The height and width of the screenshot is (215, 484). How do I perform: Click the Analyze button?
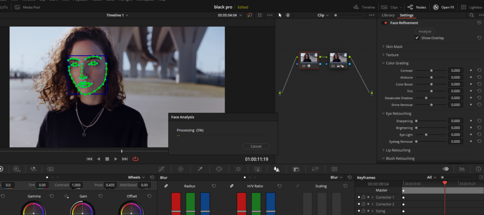pyautogui.click(x=425, y=32)
